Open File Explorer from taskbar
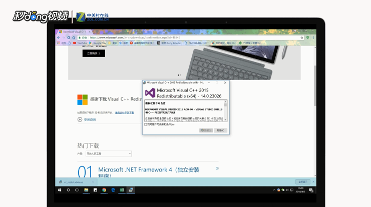The height and width of the screenshot is (207, 371). tap(86, 190)
